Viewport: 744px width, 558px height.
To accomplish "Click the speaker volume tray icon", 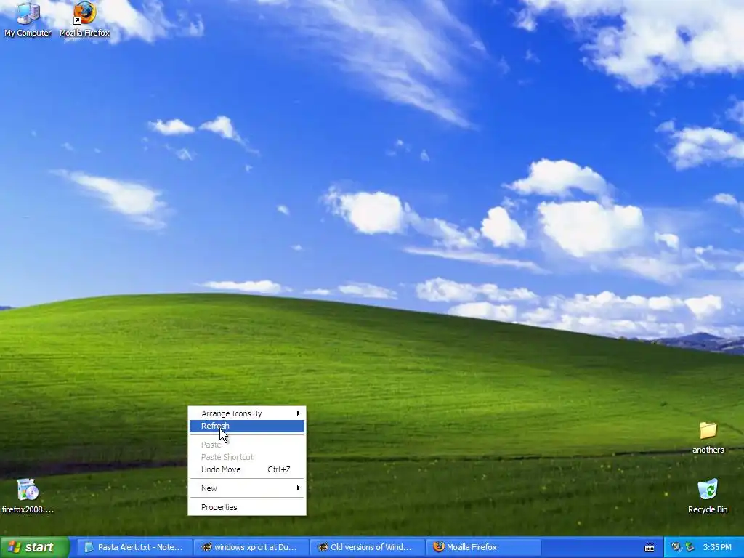I will (676, 547).
